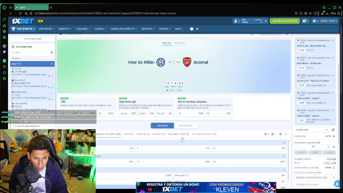Image resolution: width=343 pixels, height=193 pixels.
Task: Click Contraer bloque to collapse sidebar
Action: (32, 39)
